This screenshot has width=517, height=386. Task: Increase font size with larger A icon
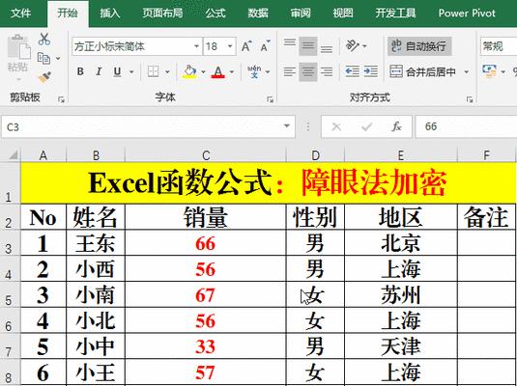(x=246, y=46)
